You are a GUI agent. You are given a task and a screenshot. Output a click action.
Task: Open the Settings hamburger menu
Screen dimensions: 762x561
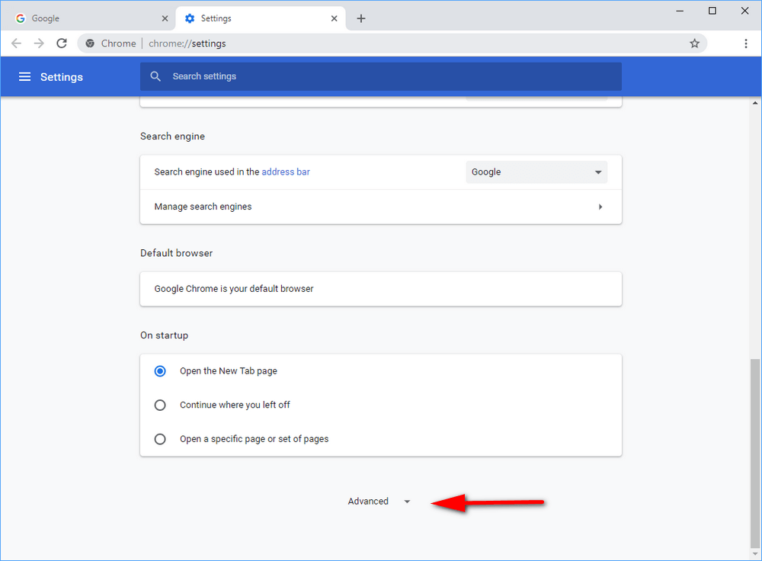(25, 77)
